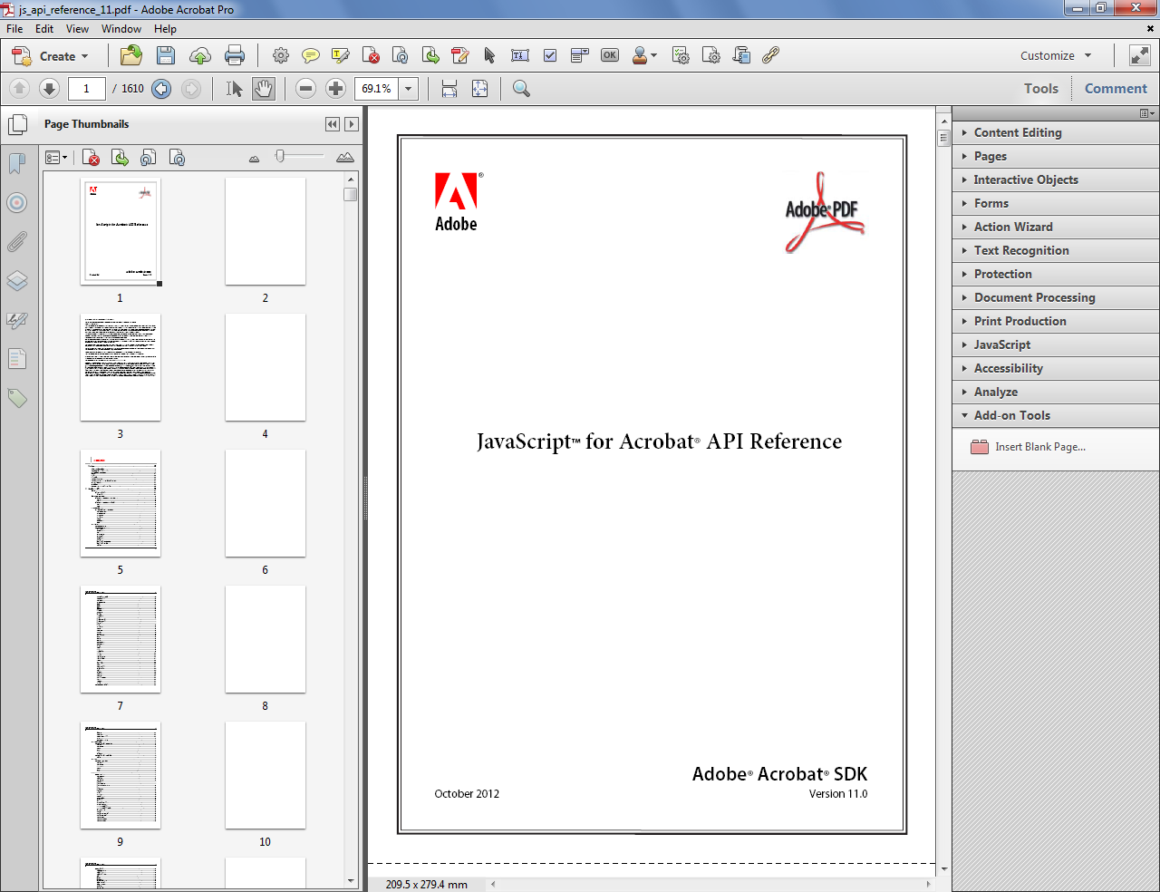
Task: Open the View menu
Action: [77, 28]
